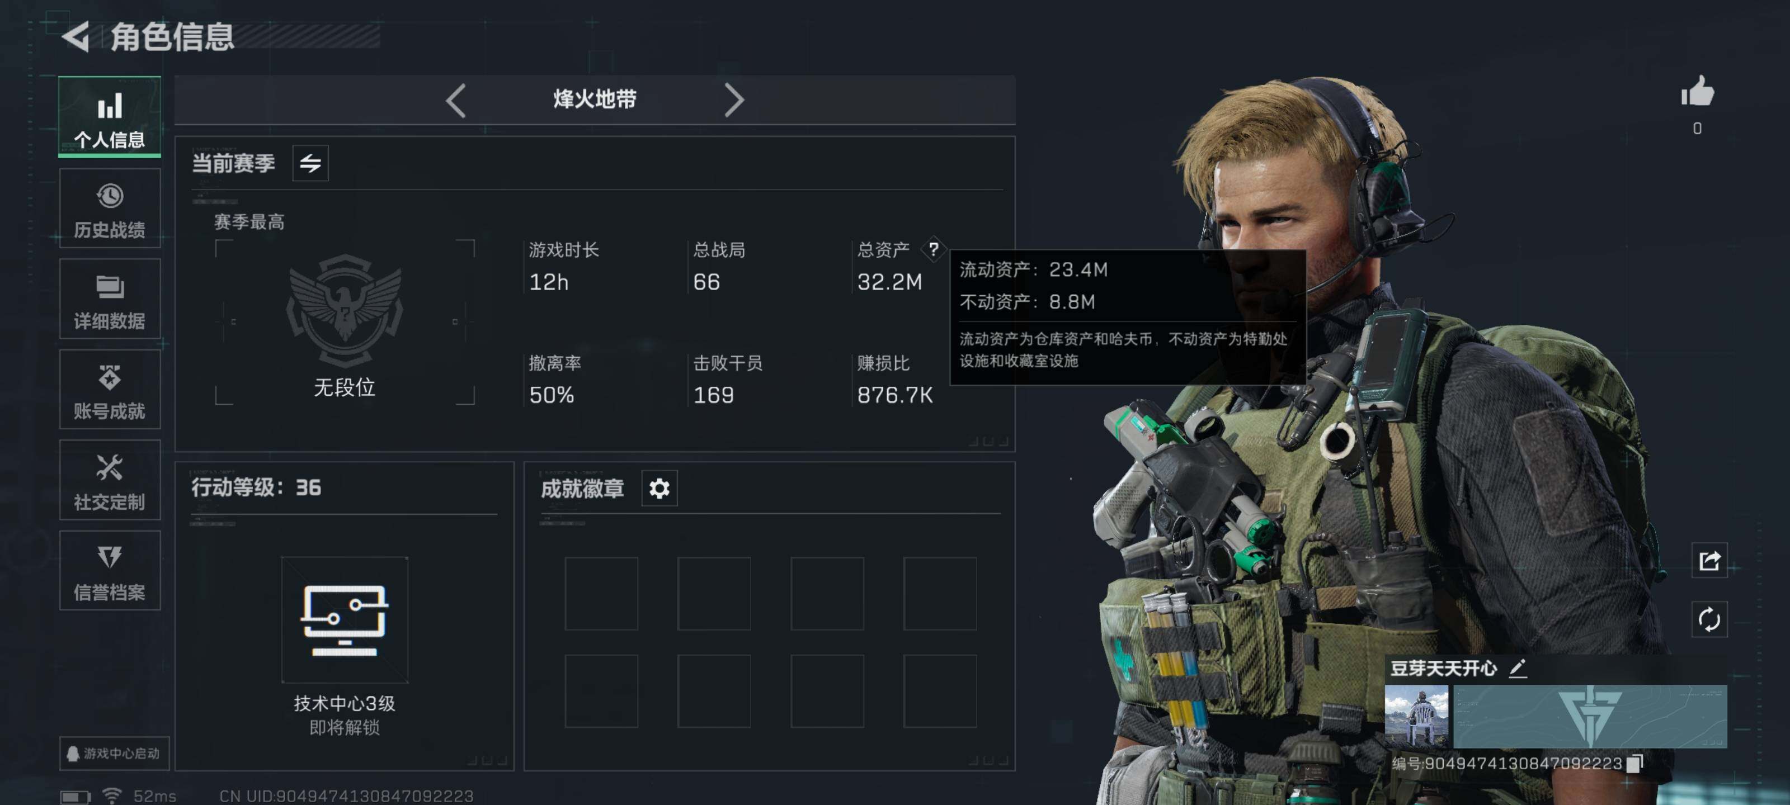Toggle the 当前赛季 season switch button
The height and width of the screenshot is (805, 1790).
(x=310, y=163)
